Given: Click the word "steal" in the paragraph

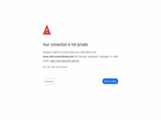Looking at the screenshot, I should [72, 52].
